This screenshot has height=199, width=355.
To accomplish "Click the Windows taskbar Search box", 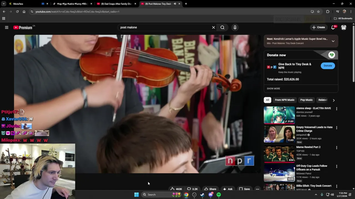I will pyautogui.click(x=161, y=195).
